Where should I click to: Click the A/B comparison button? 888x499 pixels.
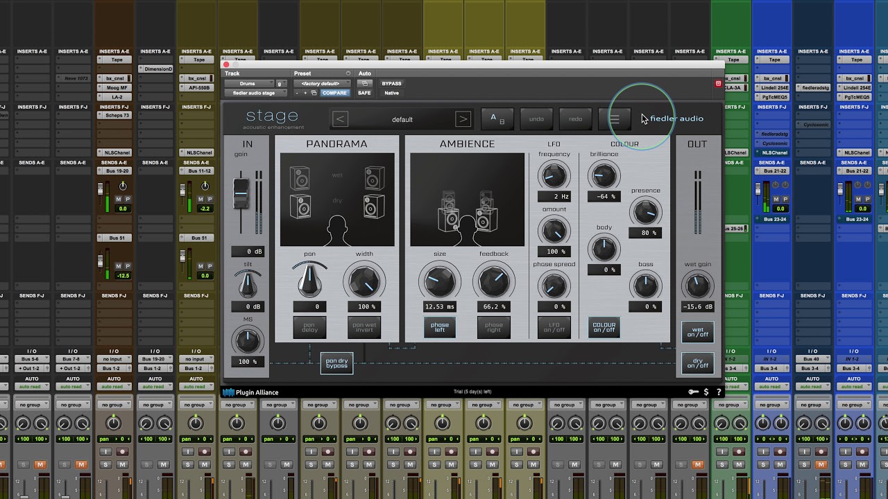(497, 119)
